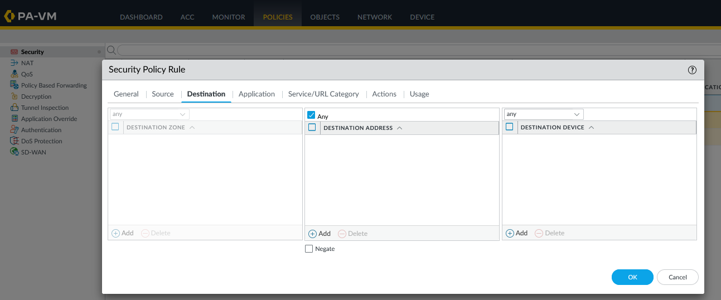Toggle the Destination Device select-all checkbox
The height and width of the screenshot is (300, 721).
pos(509,127)
